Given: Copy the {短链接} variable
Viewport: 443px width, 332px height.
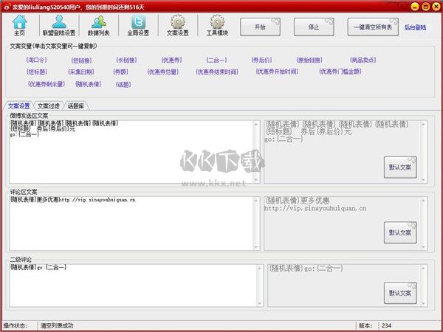Looking at the screenshot, I should [x=81, y=60].
